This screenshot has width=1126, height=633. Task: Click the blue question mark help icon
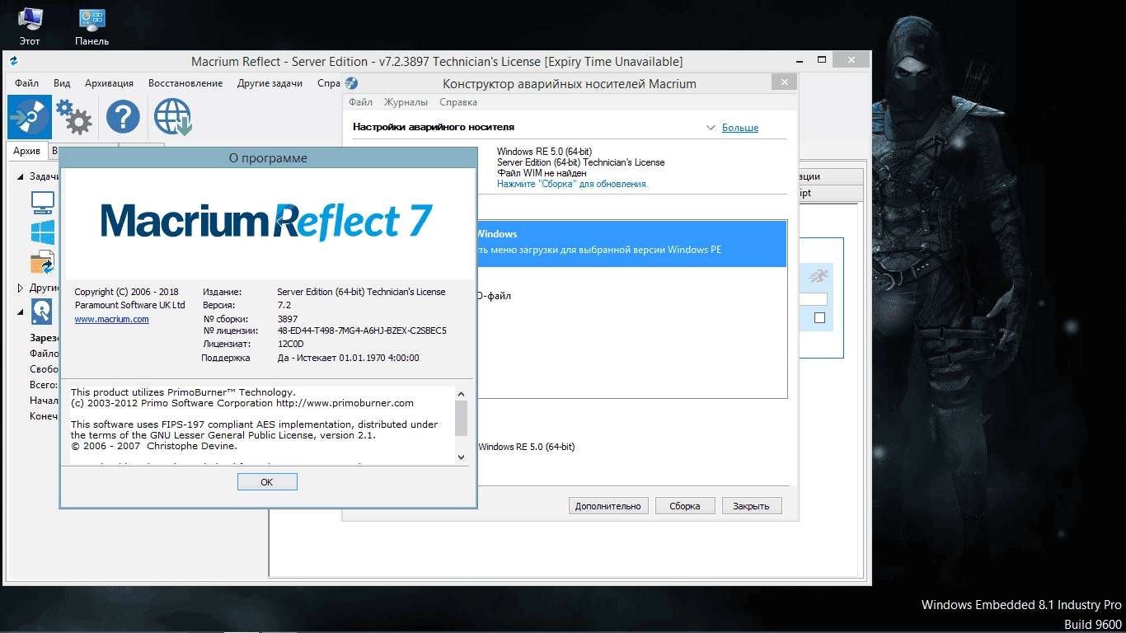coord(123,117)
